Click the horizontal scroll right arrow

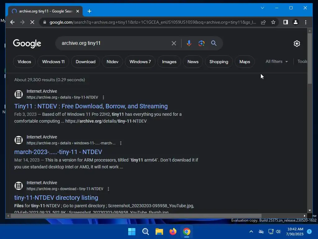[x=304, y=216]
